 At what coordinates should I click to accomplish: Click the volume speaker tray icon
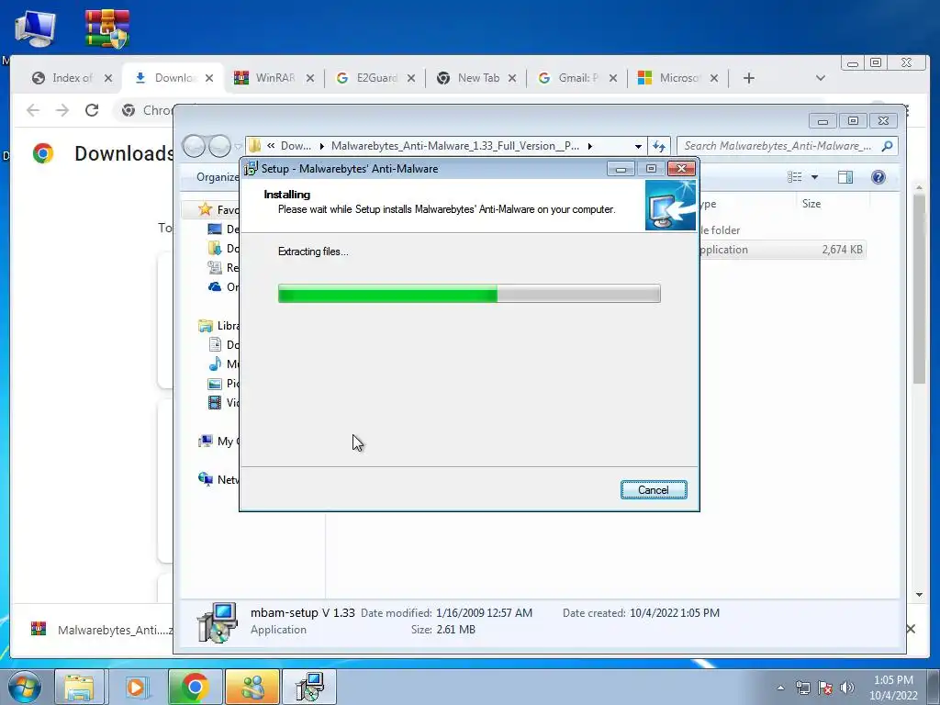(846, 688)
